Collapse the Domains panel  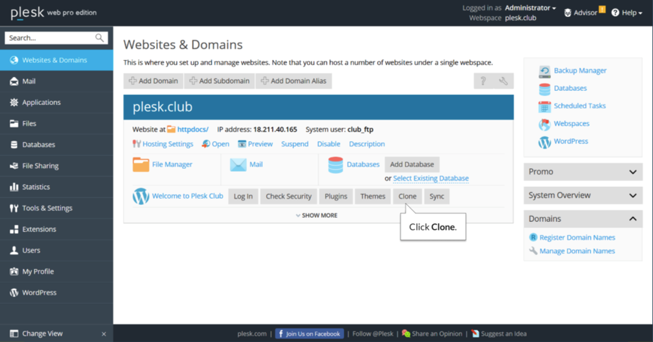click(583, 219)
